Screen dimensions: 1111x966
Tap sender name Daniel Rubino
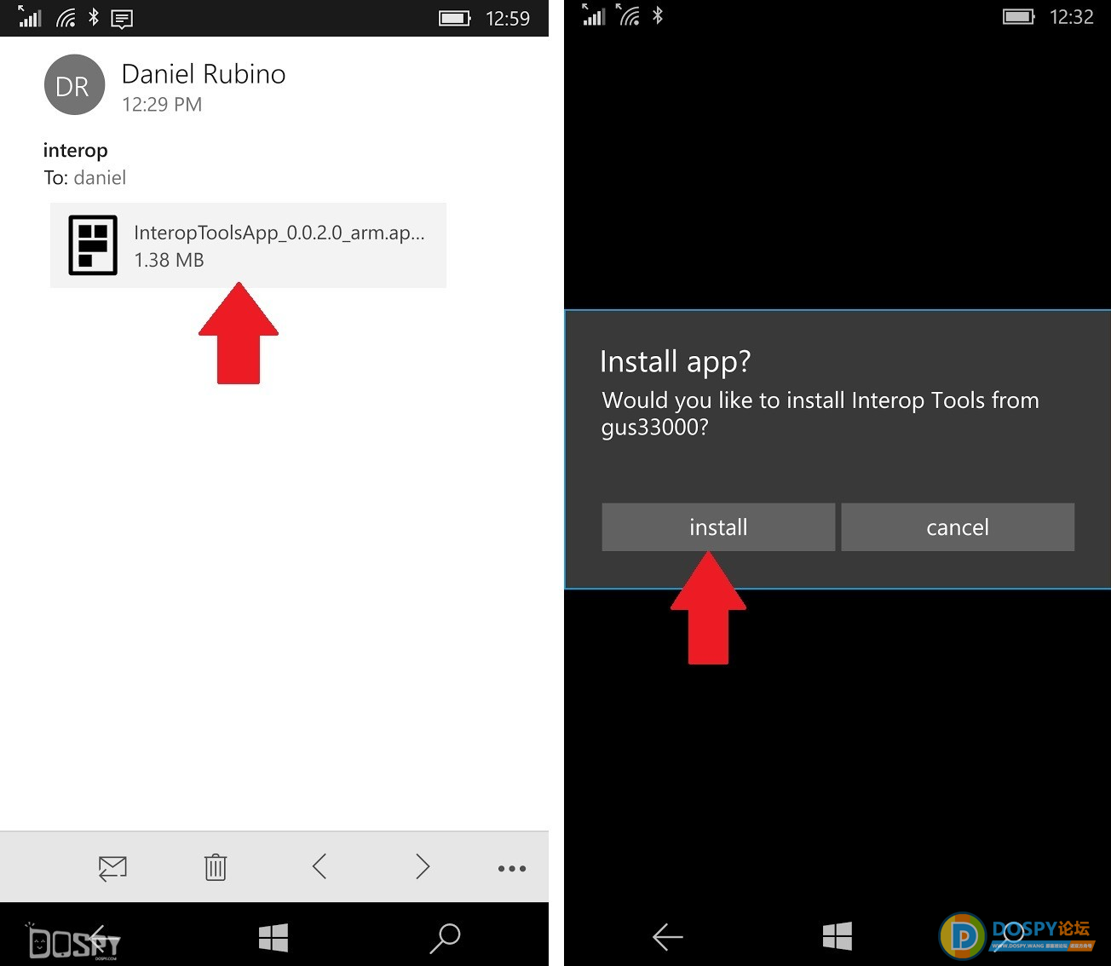pos(204,74)
